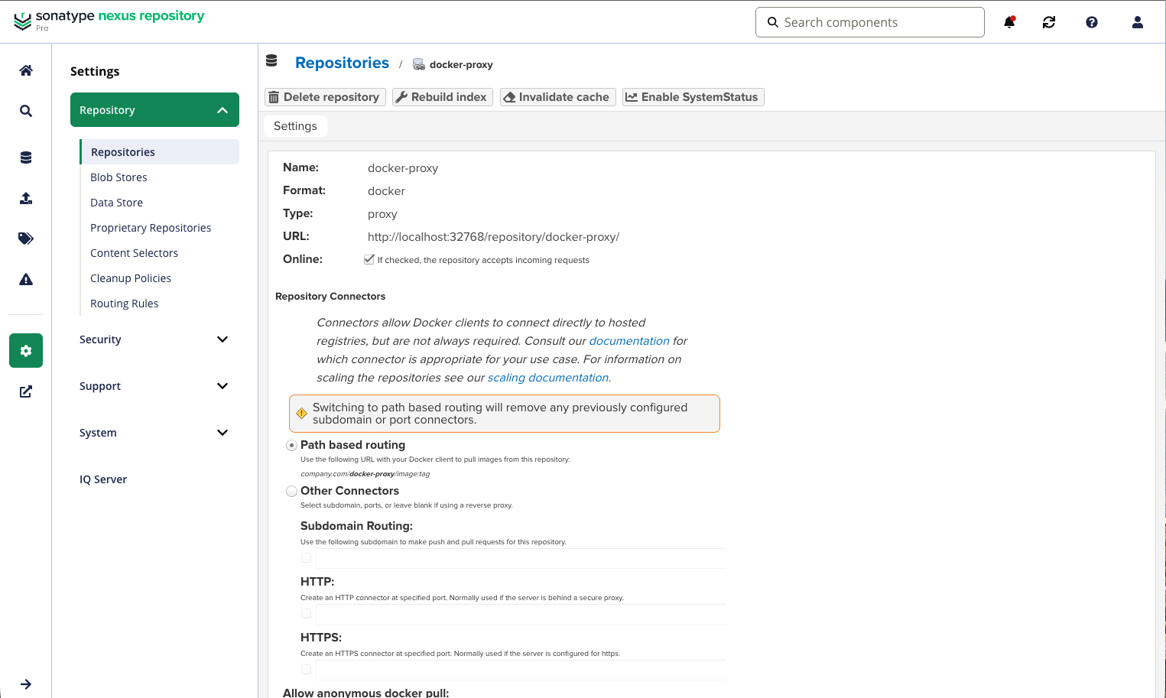1166x698 pixels.
Task: Open the notifications bell with red badge
Action: point(1009,22)
